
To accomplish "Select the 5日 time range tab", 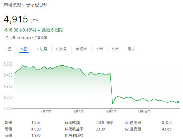I will pos(24,49).
